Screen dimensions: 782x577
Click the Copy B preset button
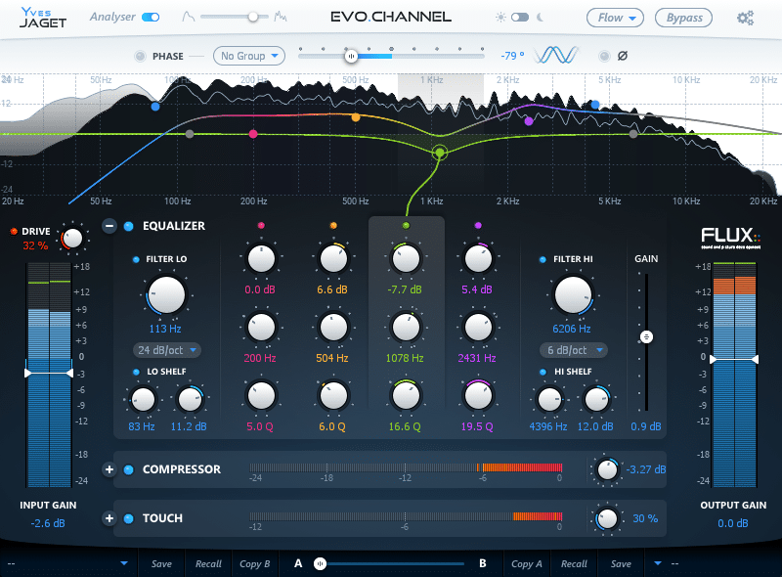coord(254,564)
